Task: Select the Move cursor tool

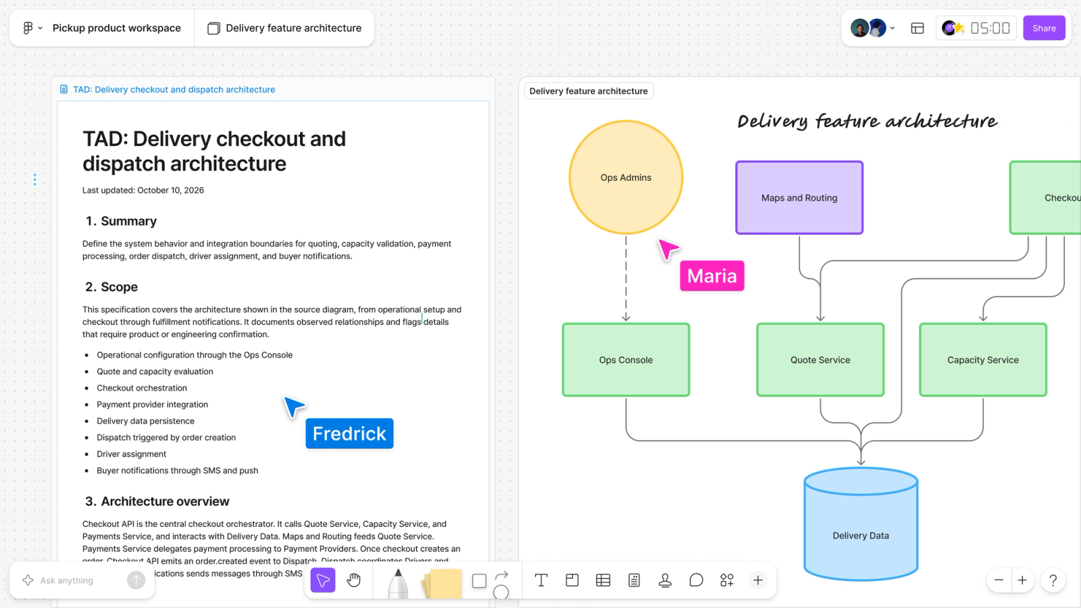Action: pos(323,580)
